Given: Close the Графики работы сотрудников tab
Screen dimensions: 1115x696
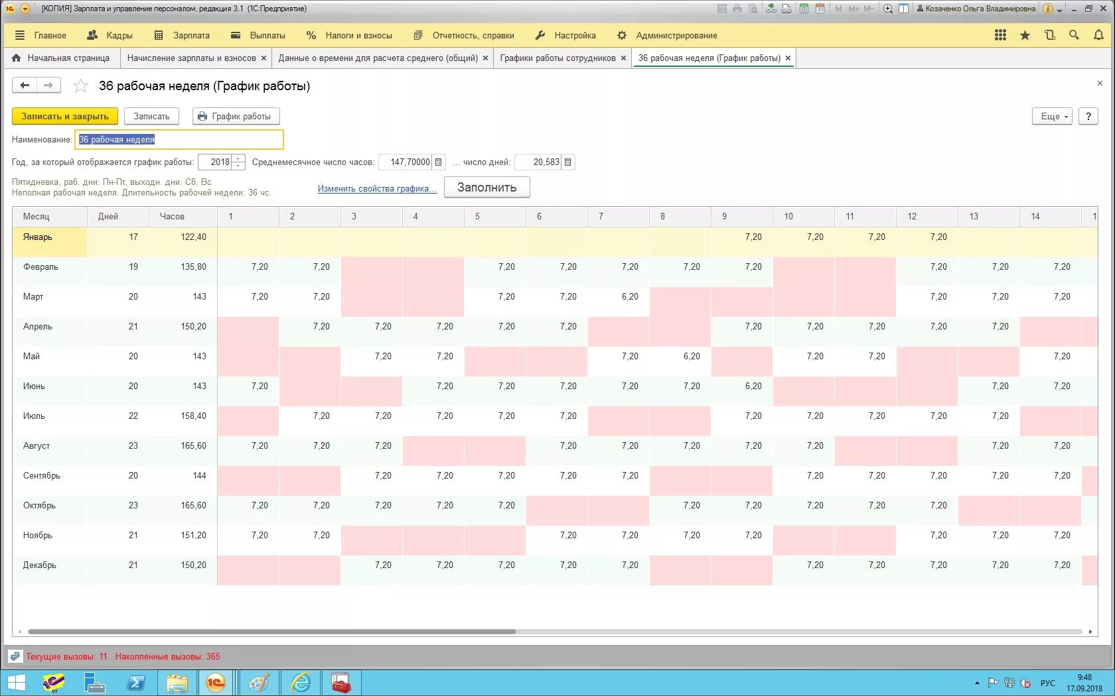Looking at the screenshot, I should [623, 58].
